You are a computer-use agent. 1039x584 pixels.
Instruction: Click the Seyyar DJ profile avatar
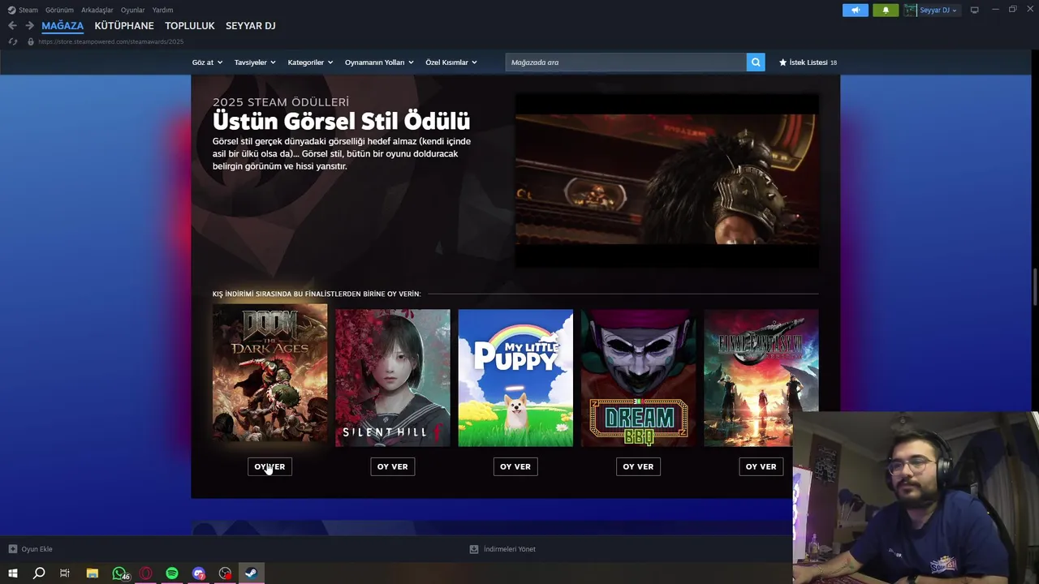click(911, 11)
